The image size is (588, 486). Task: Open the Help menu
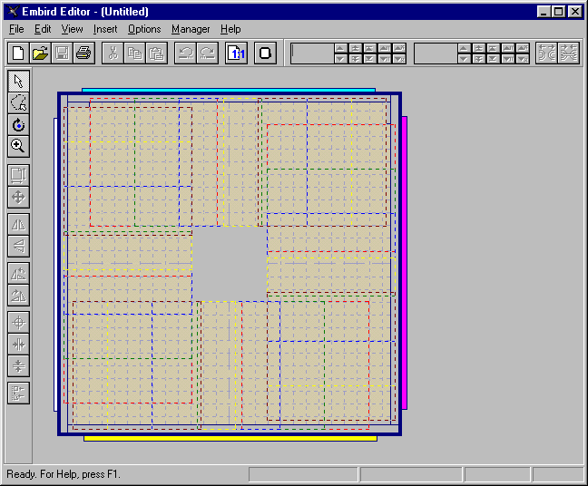pyautogui.click(x=230, y=29)
